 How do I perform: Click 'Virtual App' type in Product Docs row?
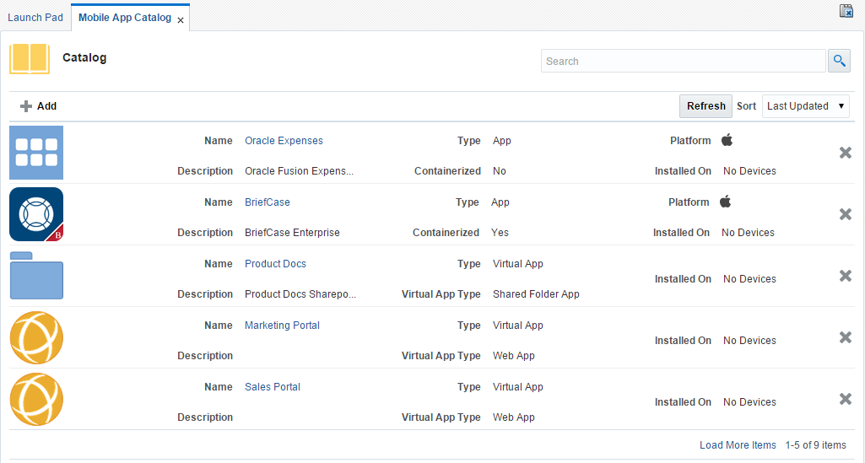point(518,263)
